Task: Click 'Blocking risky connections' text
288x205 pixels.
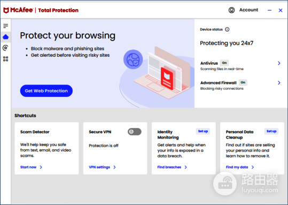Action: pyautogui.click(x=222, y=89)
